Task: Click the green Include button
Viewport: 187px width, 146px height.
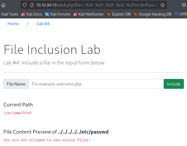Action: point(174,84)
